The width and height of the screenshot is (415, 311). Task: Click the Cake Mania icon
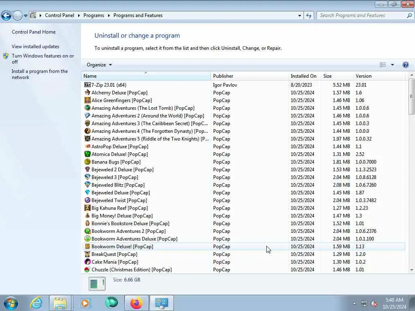click(x=88, y=262)
